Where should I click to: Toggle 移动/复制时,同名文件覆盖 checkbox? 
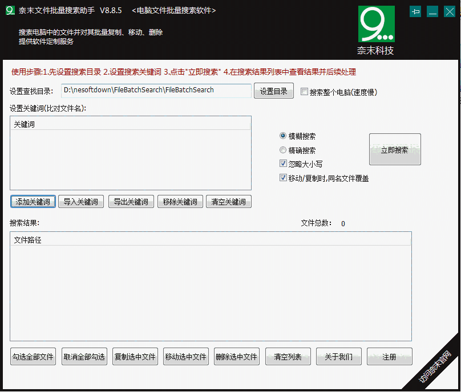pos(284,178)
